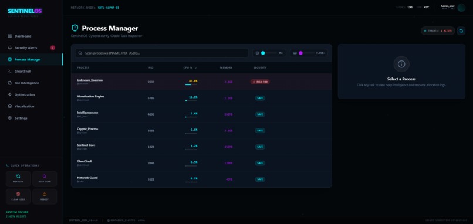Click the GhostShell terminal prompt icon

(x=9, y=72)
